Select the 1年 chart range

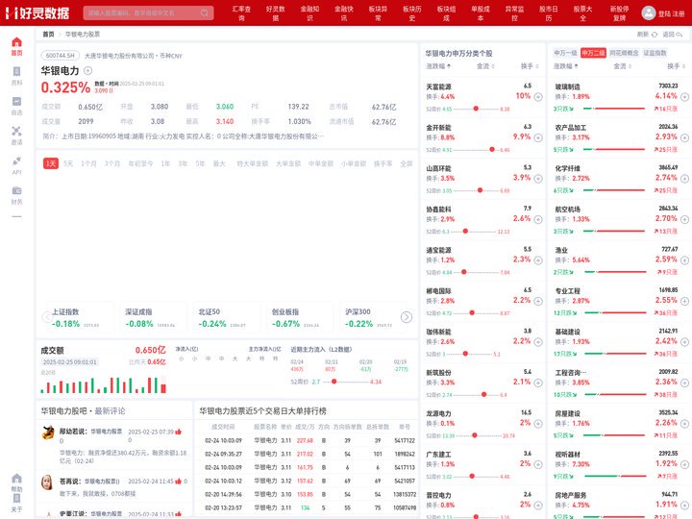tap(165, 163)
